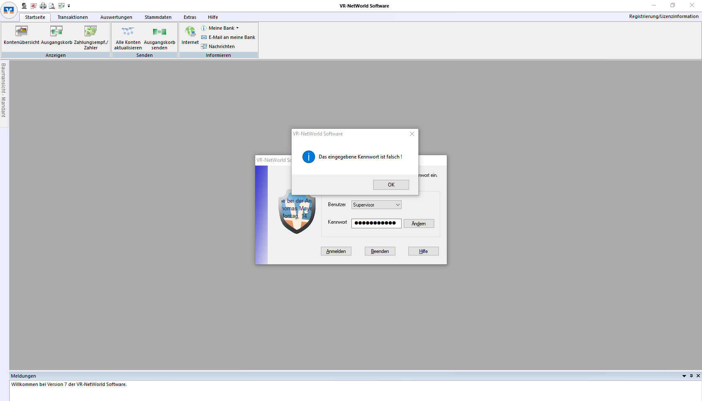Image resolution: width=702 pixels, height=401 pixels.
Task: Click the Ändern password button
Action: 419,224
